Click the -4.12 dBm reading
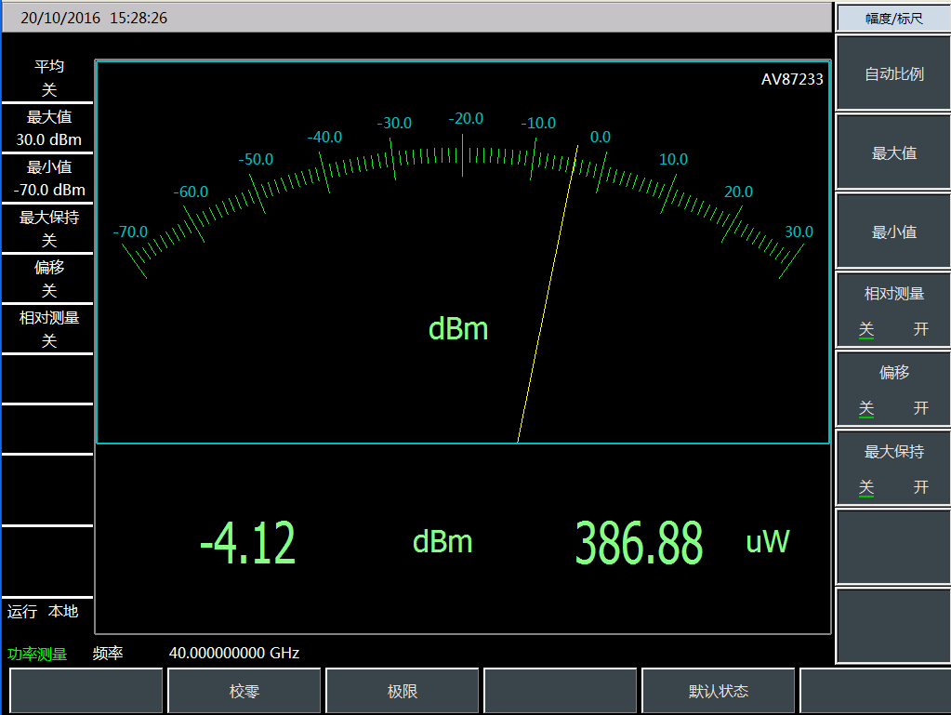This screenshot has width=951, height=715. [x=247, y=543]
